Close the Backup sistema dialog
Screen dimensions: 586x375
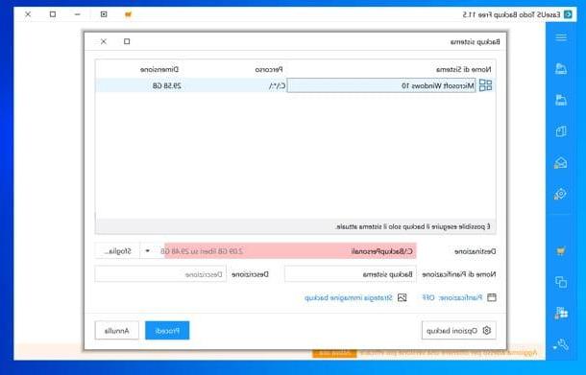click(x=104, y=41)
